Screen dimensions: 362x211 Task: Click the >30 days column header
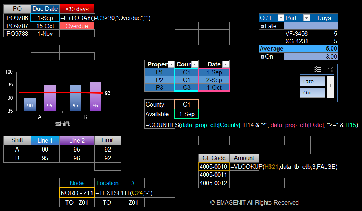coord(76,9)
